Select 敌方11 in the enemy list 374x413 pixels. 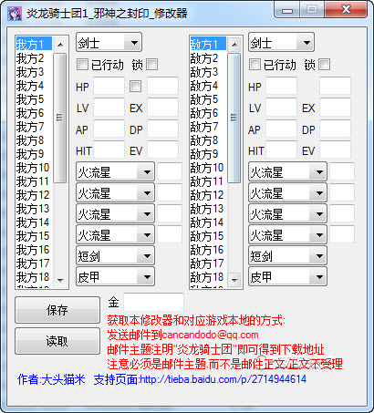coord(208,181)
